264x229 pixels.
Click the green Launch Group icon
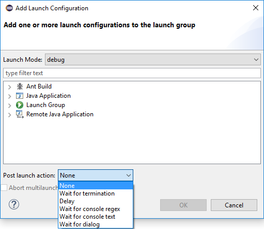[x=20, y=105]
